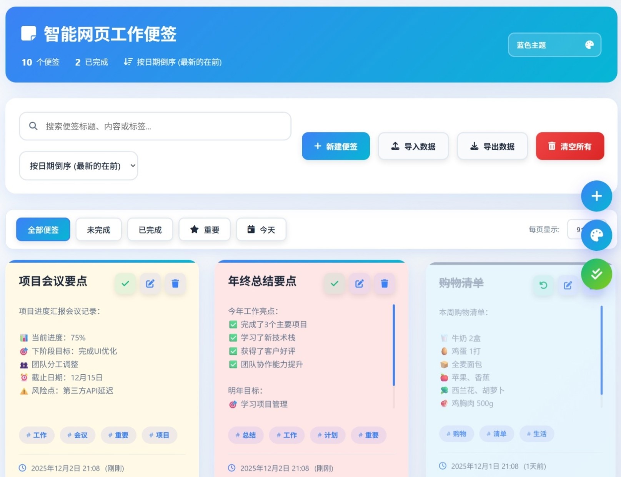Click the 新建便签 button
This screenshot has height=477, width=621.
pyautogui.click(x=335, y=146)
